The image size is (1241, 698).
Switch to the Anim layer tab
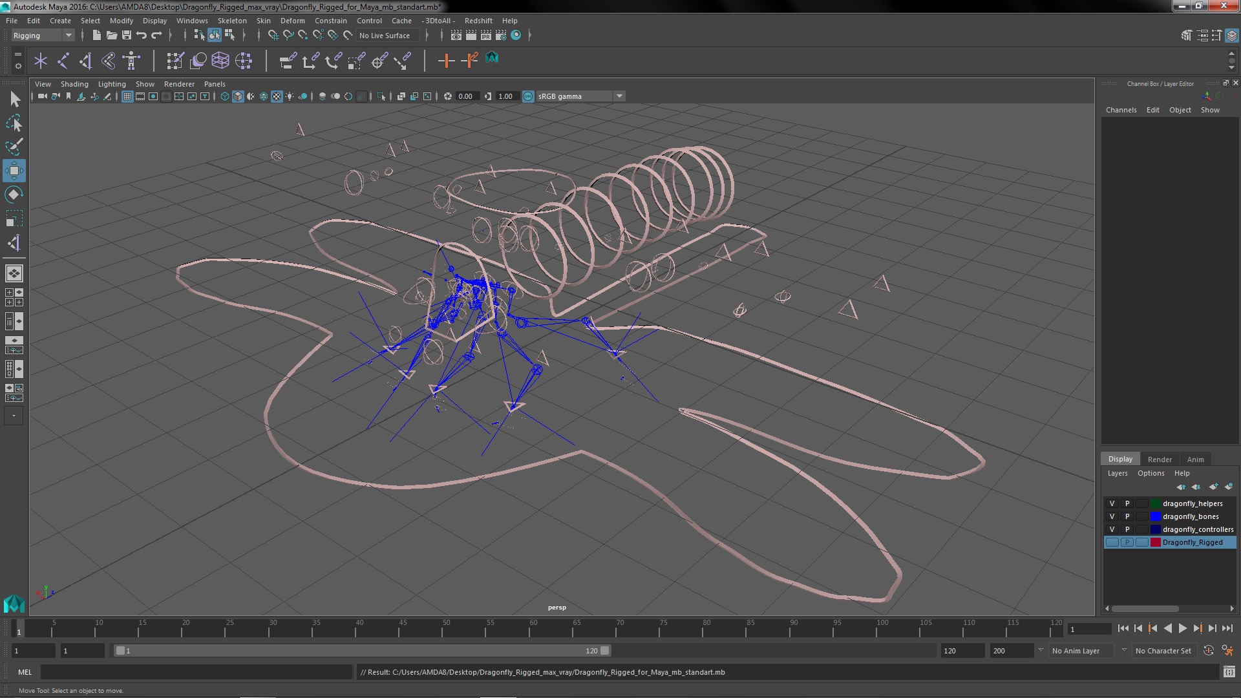[x=1195, y=460]
